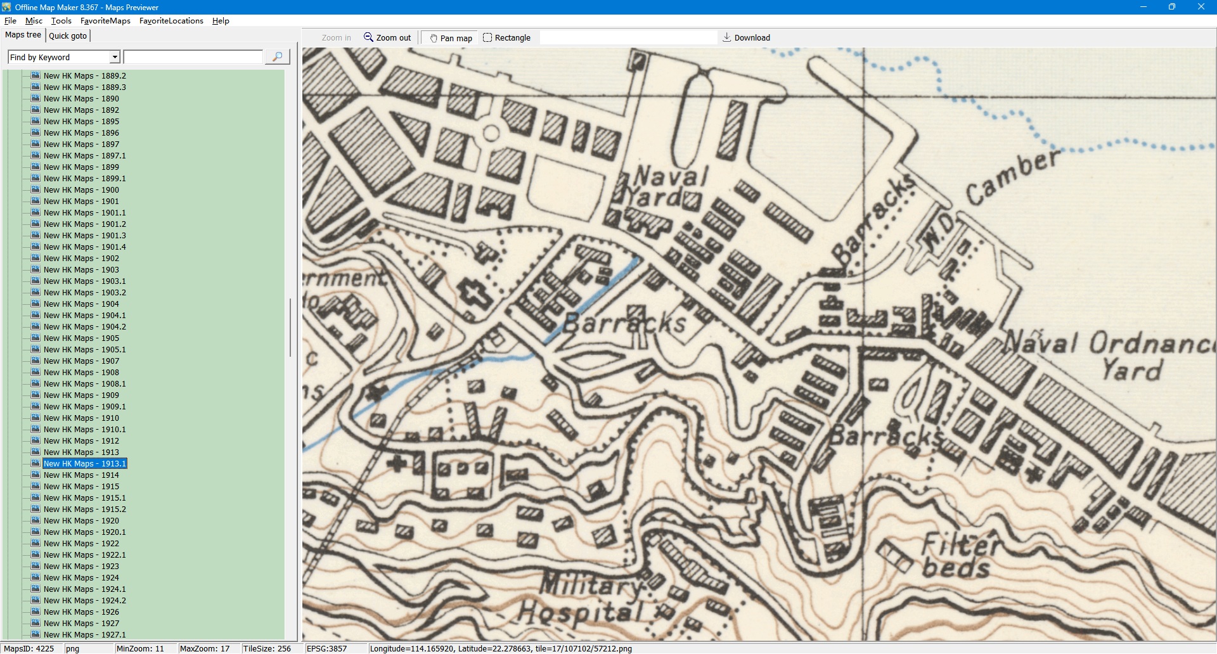Click the Download arrow icon

coord(727,37)
